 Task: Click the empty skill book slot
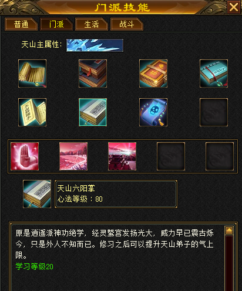(x=214, y=112)
